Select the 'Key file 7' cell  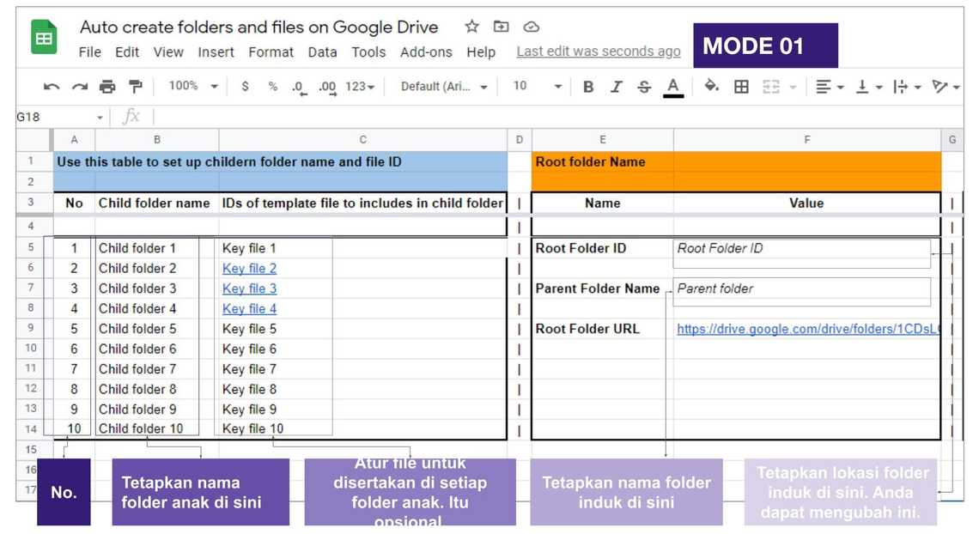coord(362,369)
